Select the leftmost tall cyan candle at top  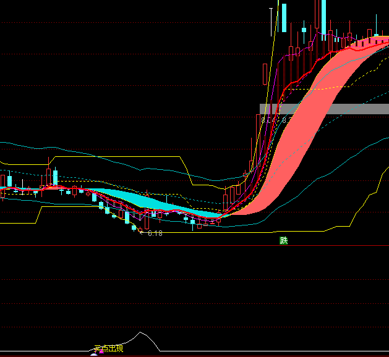pyautogui.click(x=284, y=15)
